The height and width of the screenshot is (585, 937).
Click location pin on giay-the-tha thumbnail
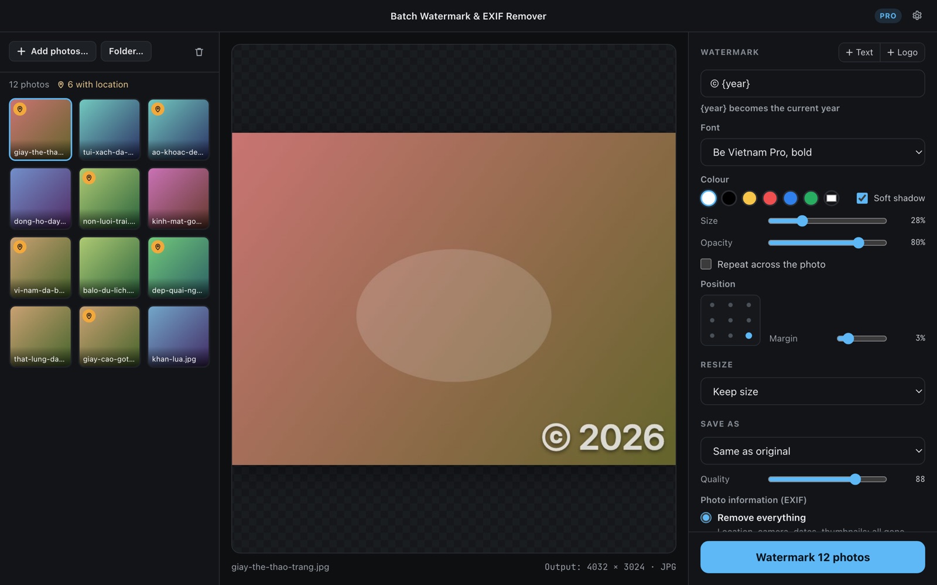[20, 109]
